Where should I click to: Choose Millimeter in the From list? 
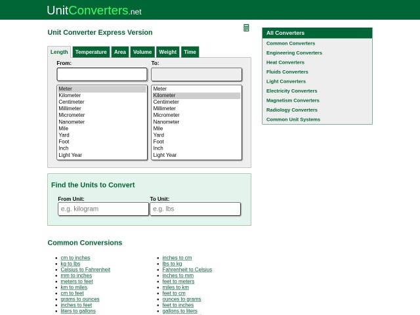tap(102, 108)
